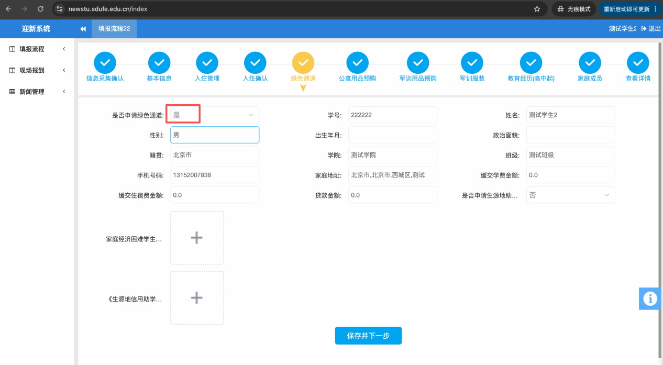
Task: Reload the page with the refresh icon
Action: (x=40, y=9)
